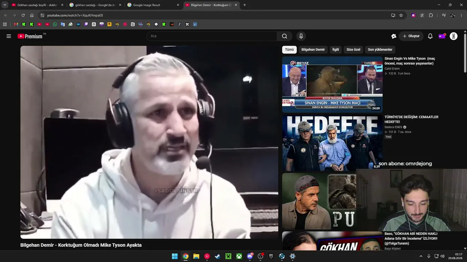Select the Tümü filter chip
The image size is (467, 262).
289,49
